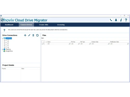Select drive F: in the tree
The width and height of the screenshot is (130, 97).
point(8,46)
